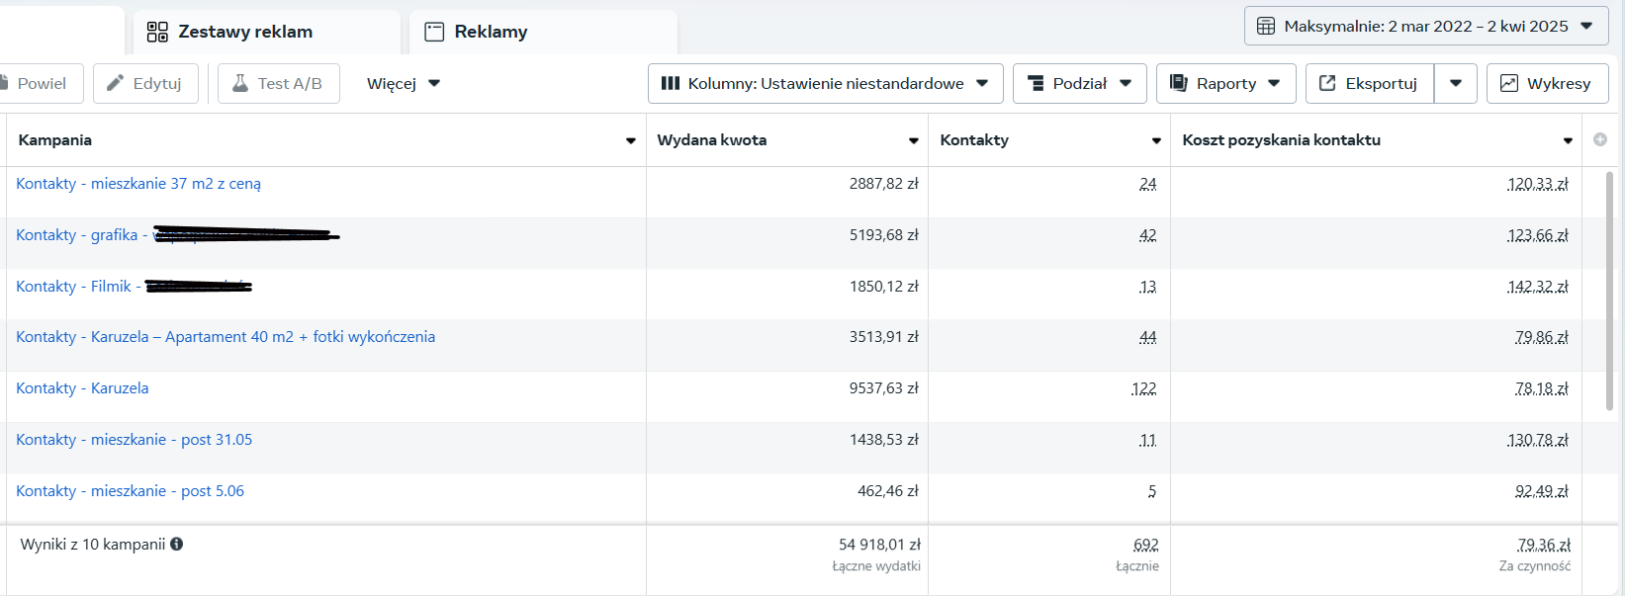Screen dimensions: 1625x596
Task: Click the Zestawy reklam grid icon
Action: pyautogui.click(x=157, y=32)
